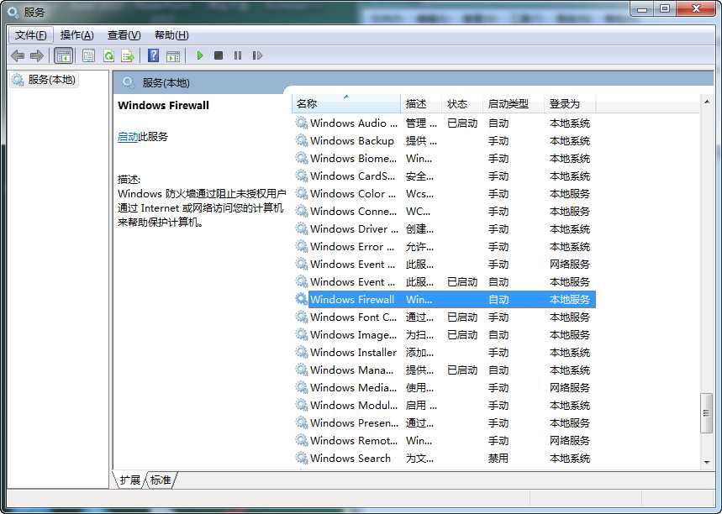722x514 pixels.
Task: Select the Windows Image... service row
Action: pos(444,334)
